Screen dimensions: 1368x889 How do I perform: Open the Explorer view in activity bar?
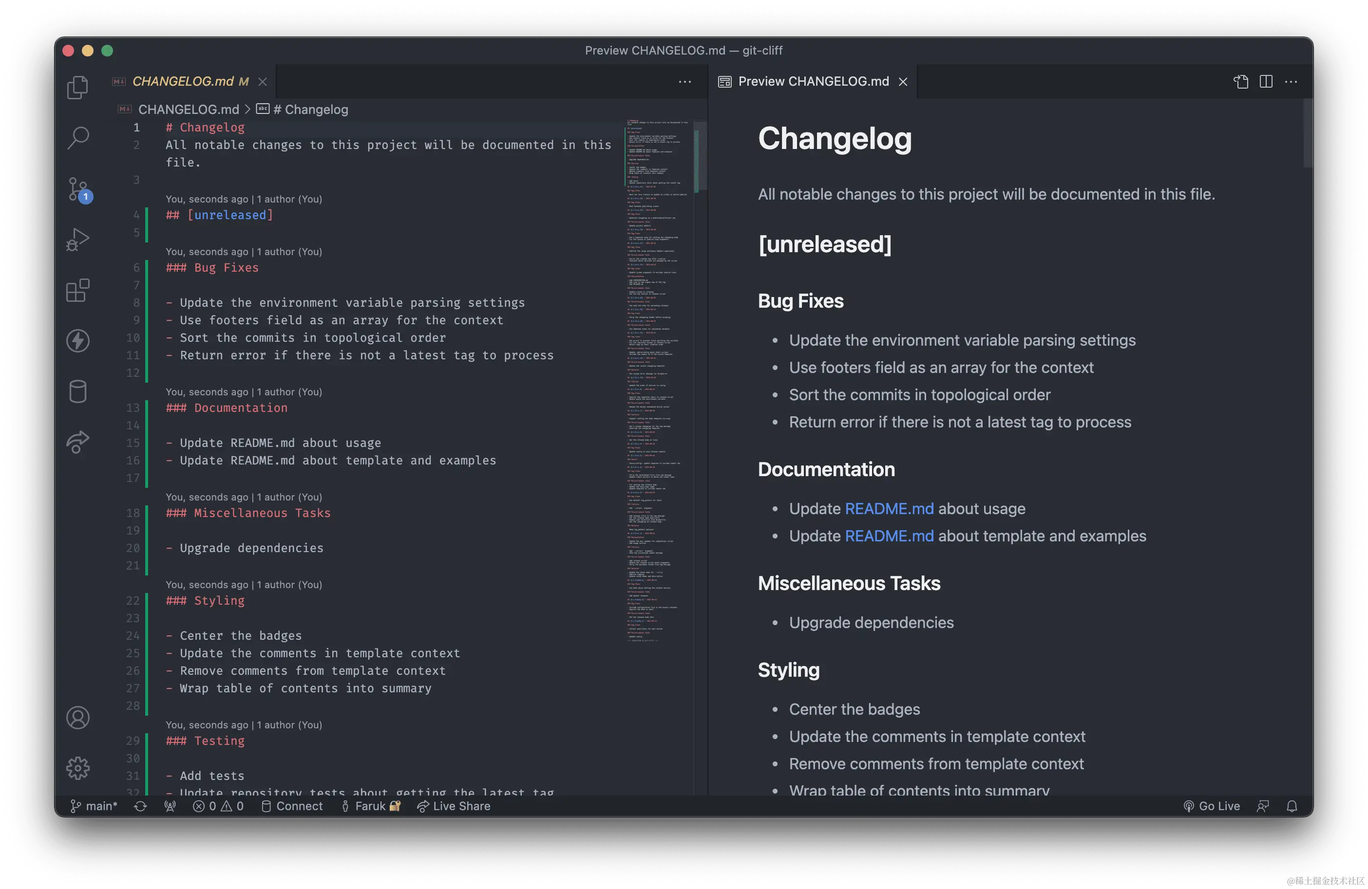(77, 87)
